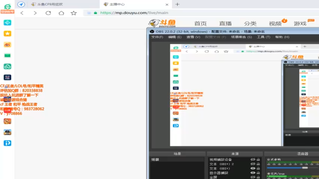This screenshot has height=179, width=319.
Task: Show the 视频捕获设备 source via eye icon
Action: (x=253, y=160)
